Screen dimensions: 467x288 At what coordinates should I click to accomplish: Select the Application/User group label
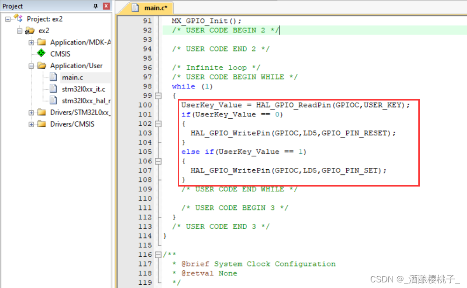click(x=76, y=66)
